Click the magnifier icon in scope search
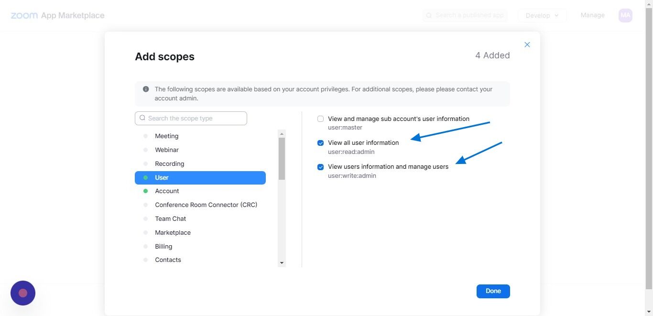 tap(142, 118)
